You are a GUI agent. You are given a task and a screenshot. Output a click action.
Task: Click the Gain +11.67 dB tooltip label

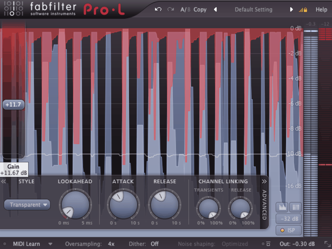pyautogui.click(x=14, y=170)
